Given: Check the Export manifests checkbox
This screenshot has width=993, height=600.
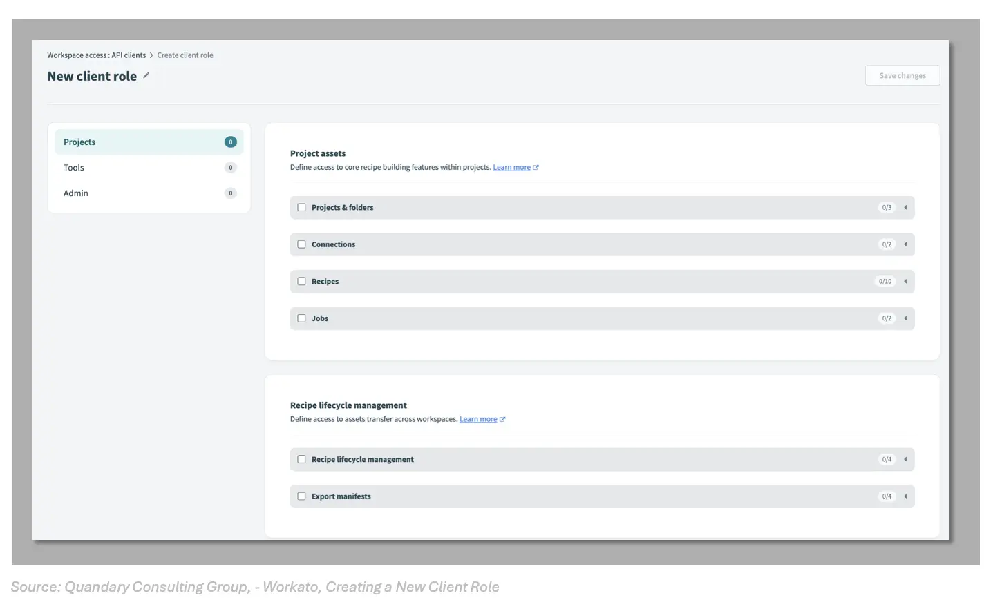Looking at the screenshot, I should point(301,496).
